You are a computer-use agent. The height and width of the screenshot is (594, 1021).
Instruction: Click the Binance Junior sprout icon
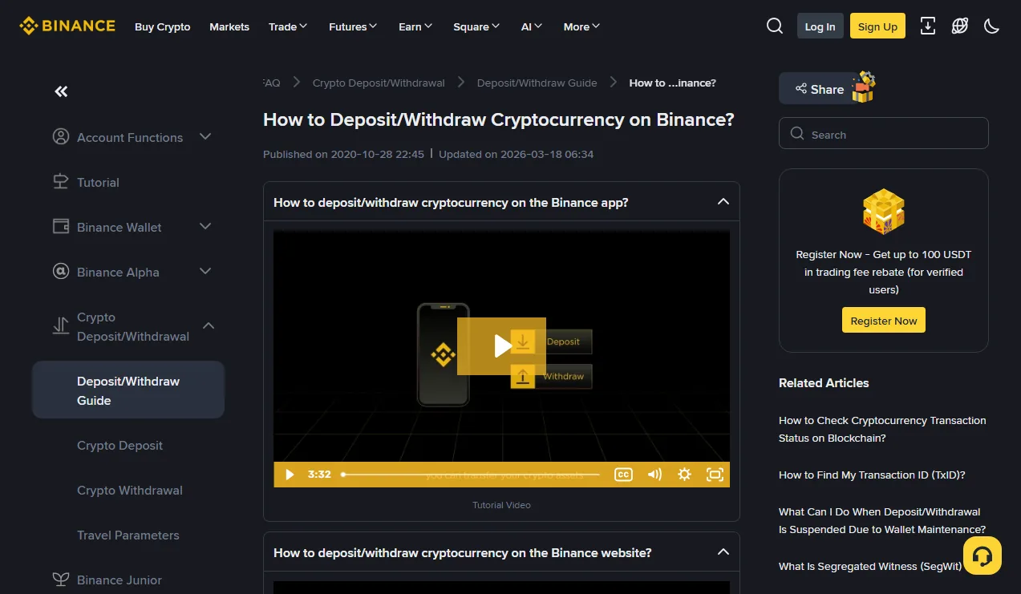pyautogui.click(x=61, y=579)
